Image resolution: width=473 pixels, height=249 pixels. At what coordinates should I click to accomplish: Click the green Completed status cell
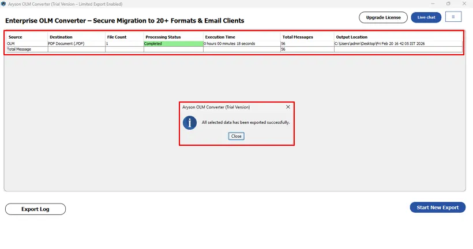174,44
